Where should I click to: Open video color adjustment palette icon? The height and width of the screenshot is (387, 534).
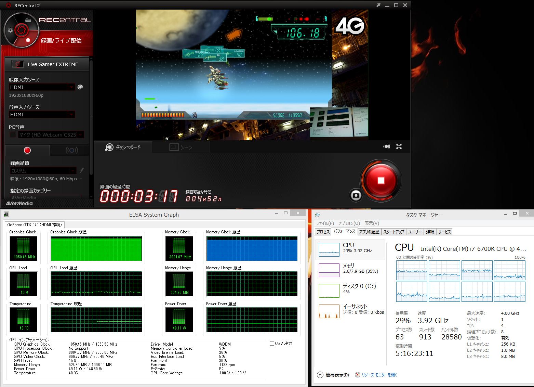click(x=80, y=87)
